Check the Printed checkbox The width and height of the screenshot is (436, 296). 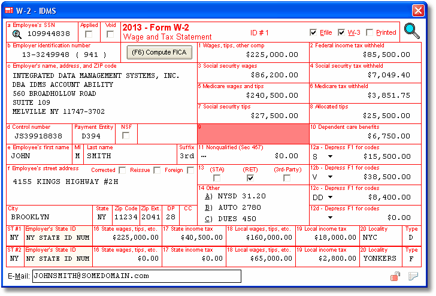[x=370, y=32]
